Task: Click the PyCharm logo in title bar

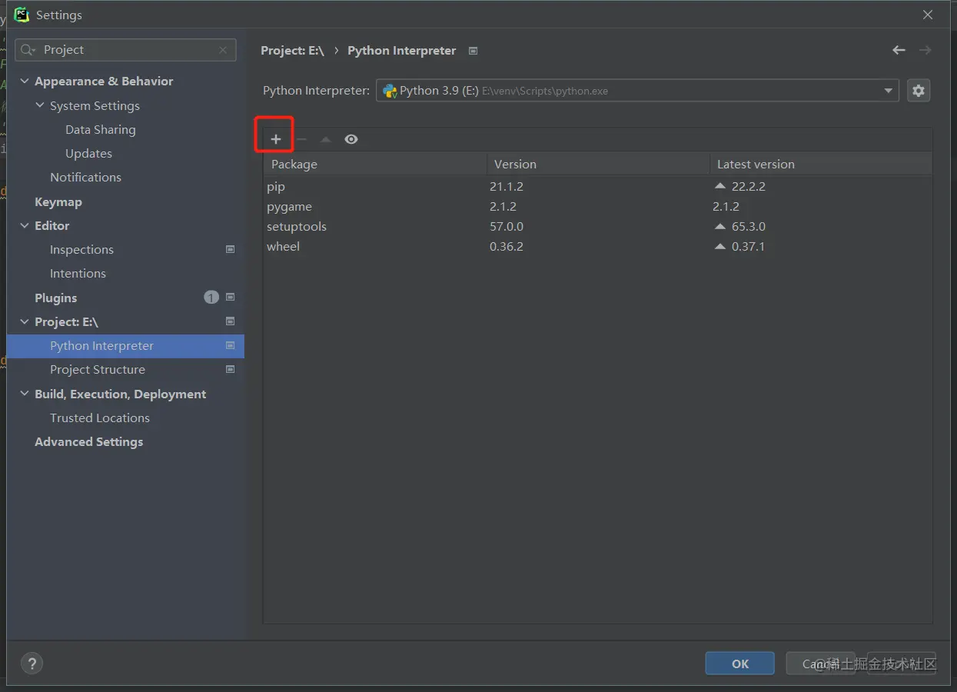Action: [22, 15]
